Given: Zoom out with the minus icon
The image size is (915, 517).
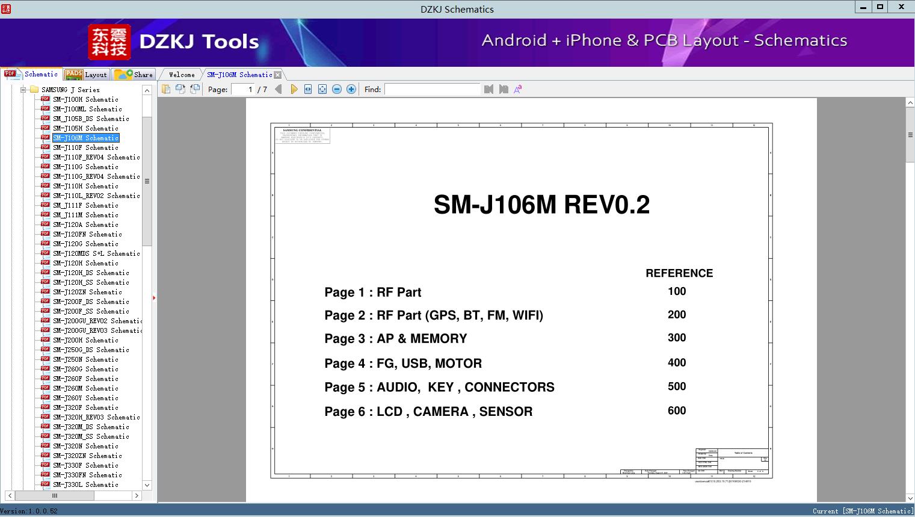Looking at the screenshot, I should [337, 89].
